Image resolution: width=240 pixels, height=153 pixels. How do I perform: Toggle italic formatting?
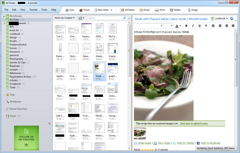(193, 26)
